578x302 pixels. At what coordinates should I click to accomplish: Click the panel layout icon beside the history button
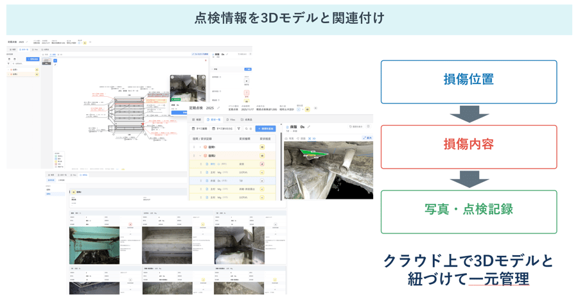368,126
